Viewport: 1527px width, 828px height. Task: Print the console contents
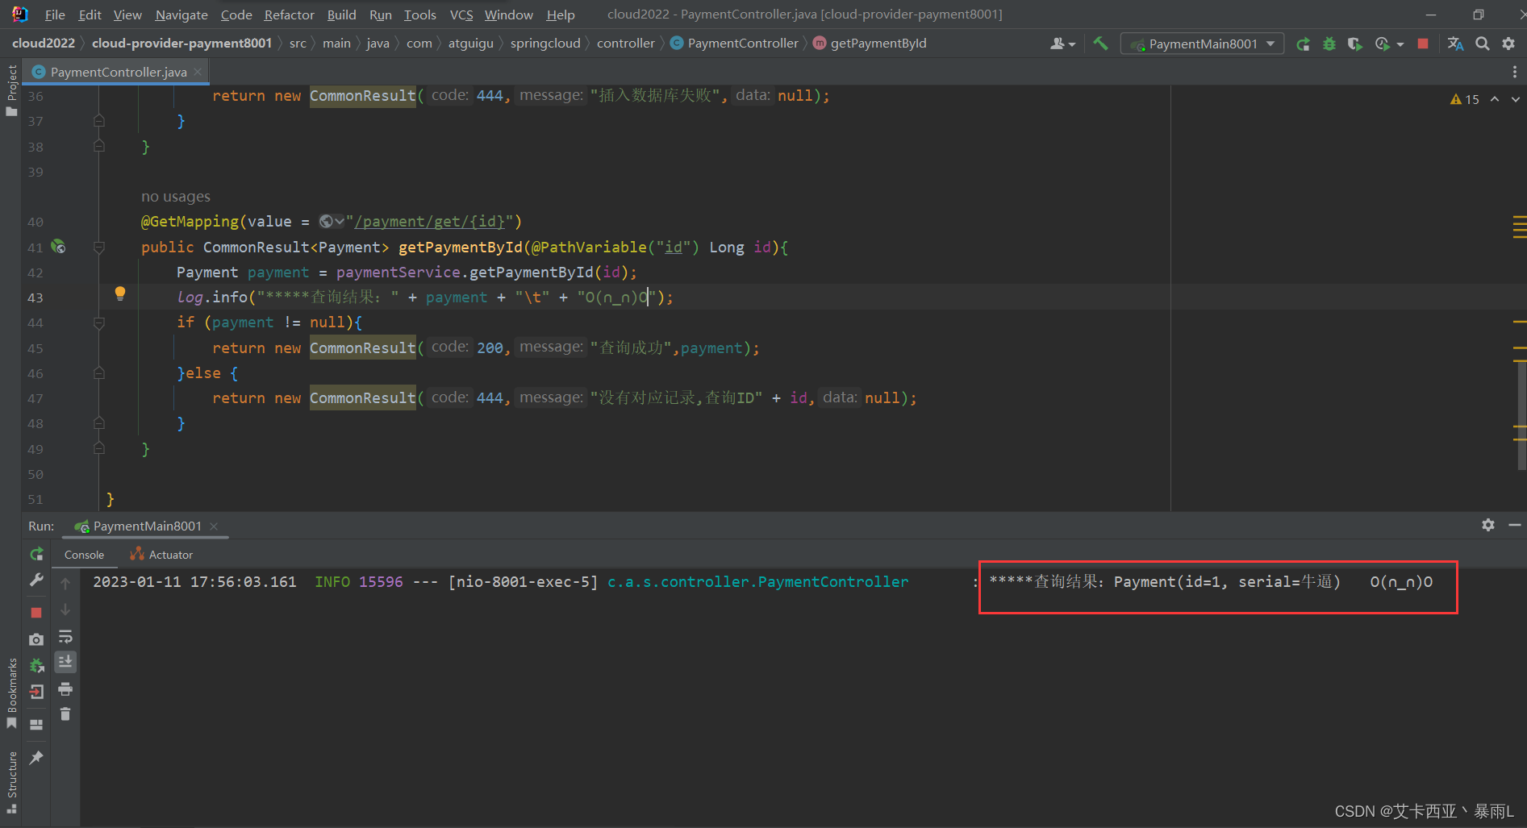tap(65, 689)
